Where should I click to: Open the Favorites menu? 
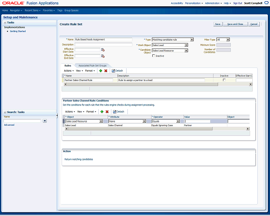49,10
